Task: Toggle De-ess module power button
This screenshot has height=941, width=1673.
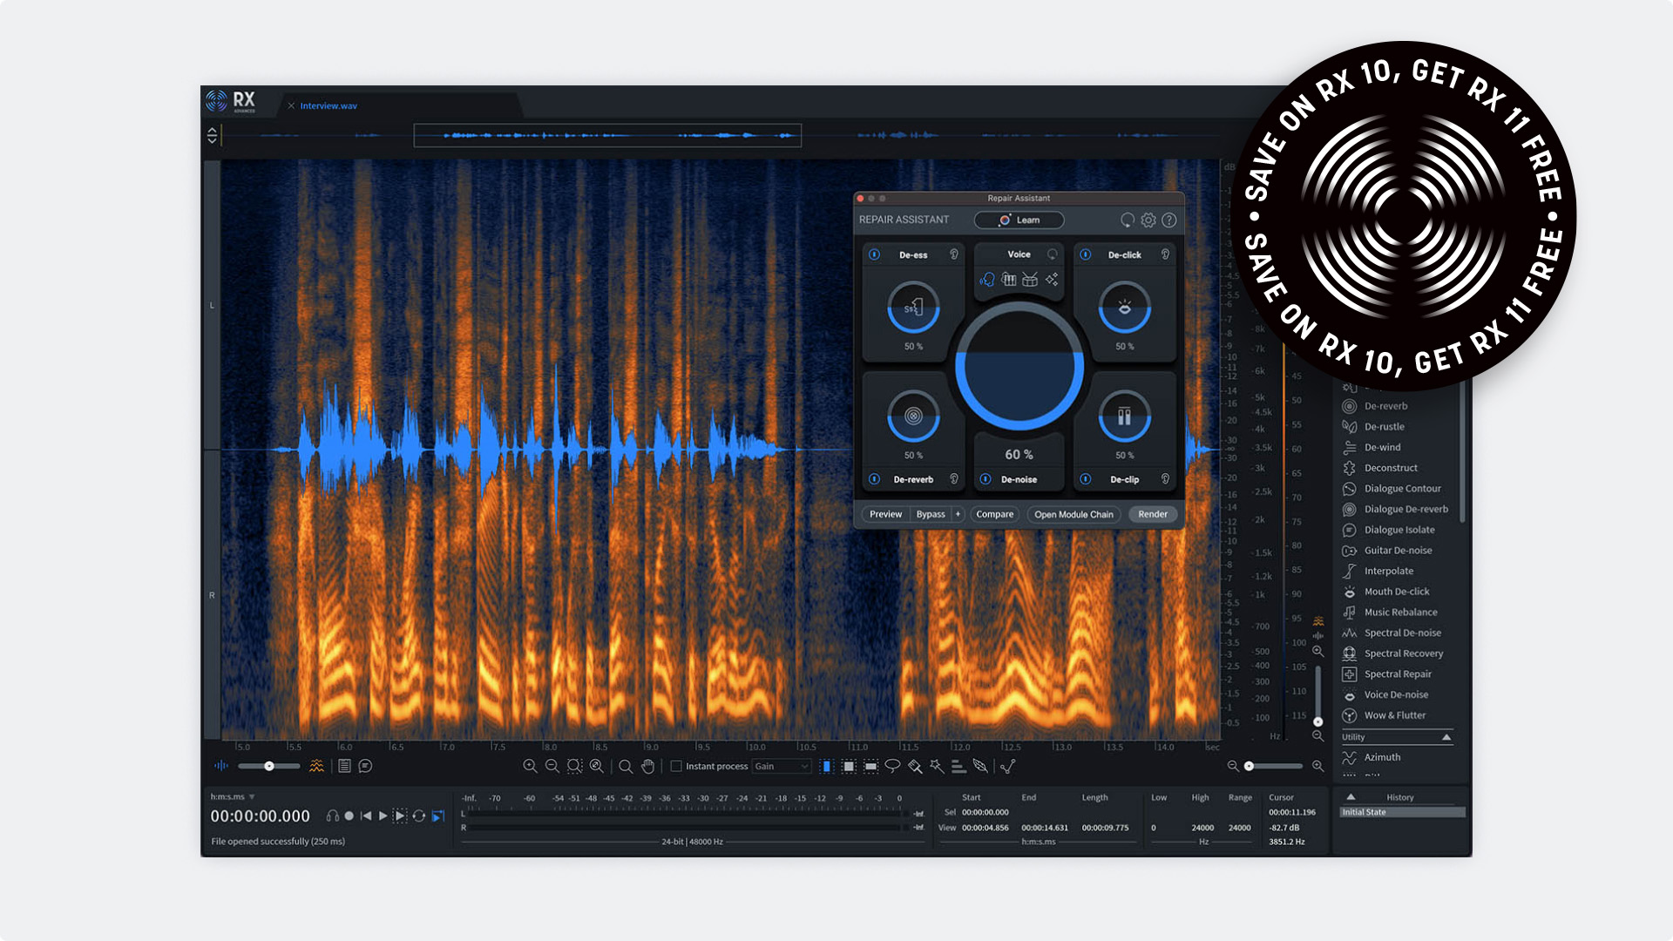Action: [874, 254]
